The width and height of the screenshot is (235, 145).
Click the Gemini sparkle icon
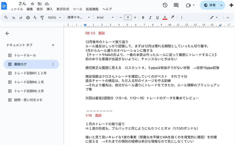pos(231,5)
